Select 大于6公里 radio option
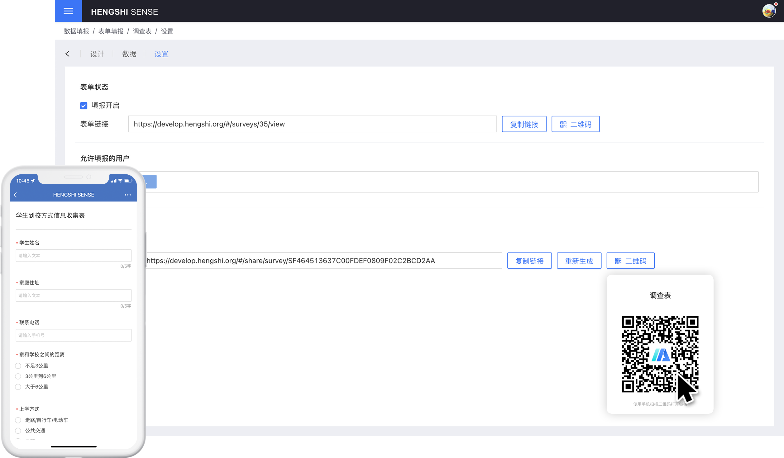The height and width of the screenshot is (458, 784). (x=18, y=387)
